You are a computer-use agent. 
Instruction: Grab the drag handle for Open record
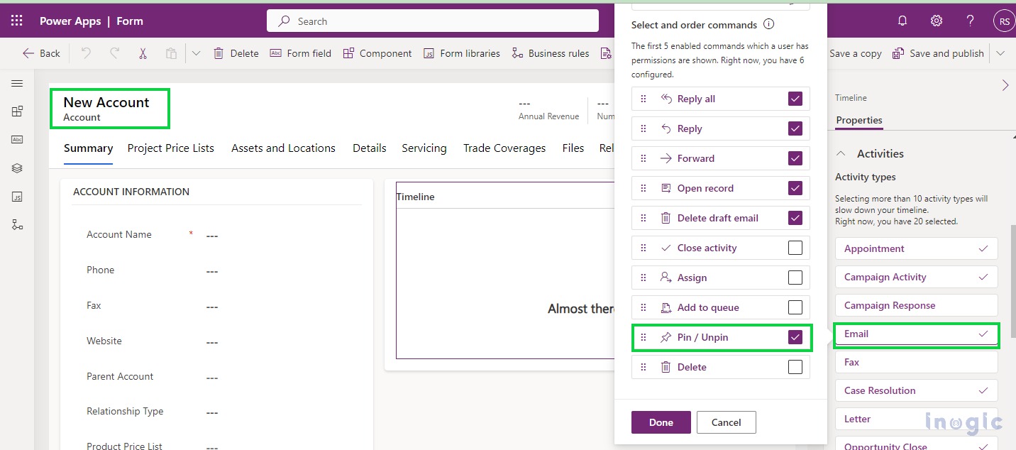tap(644, 188)
